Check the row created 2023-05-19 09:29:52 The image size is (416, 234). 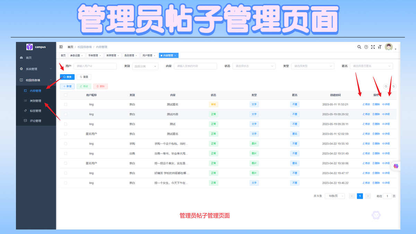pyautogui.click(x=66, y=114)
